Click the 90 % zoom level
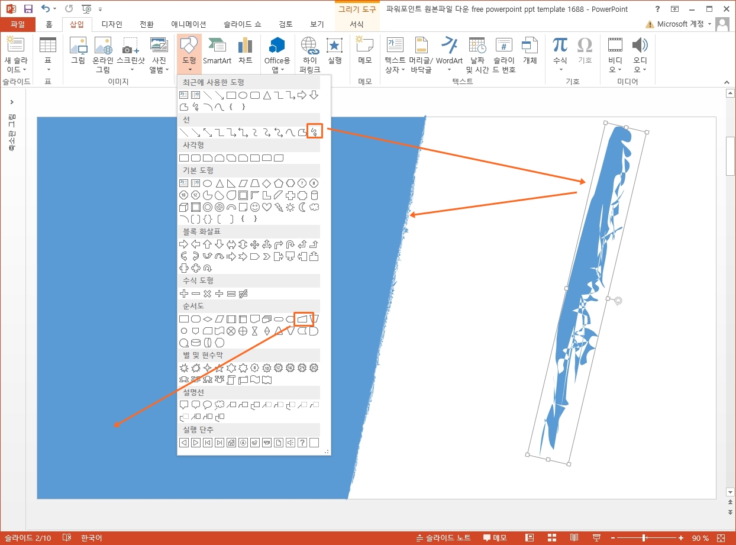This screenshot has width=736, height=545. tap(701, 538)
